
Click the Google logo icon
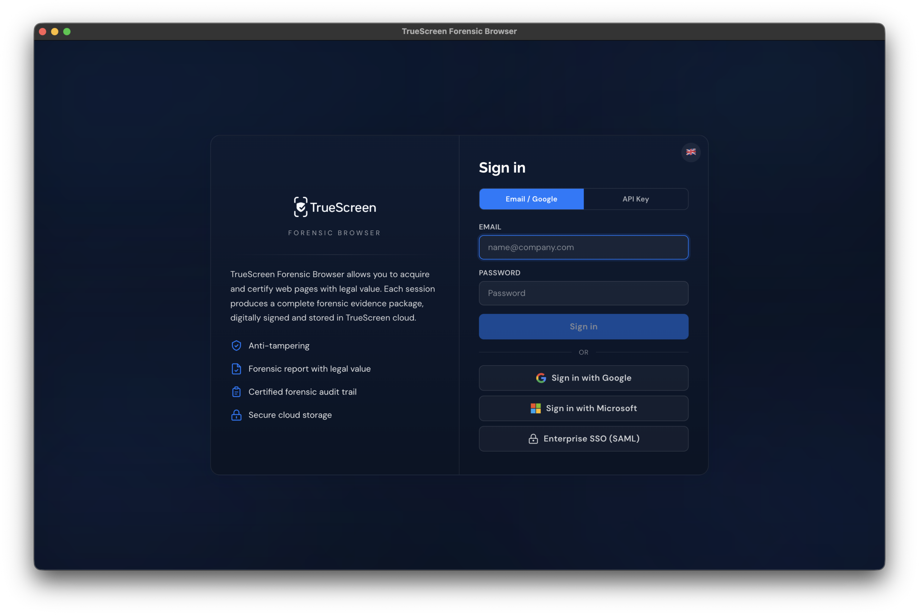pos(541,378)
